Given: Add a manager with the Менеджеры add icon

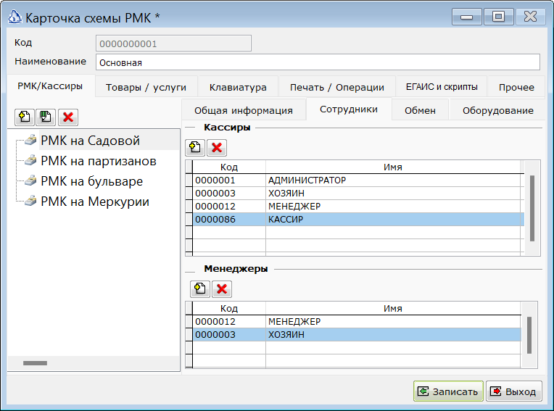Looking at the screenshot, I should (x=200, y=288).
